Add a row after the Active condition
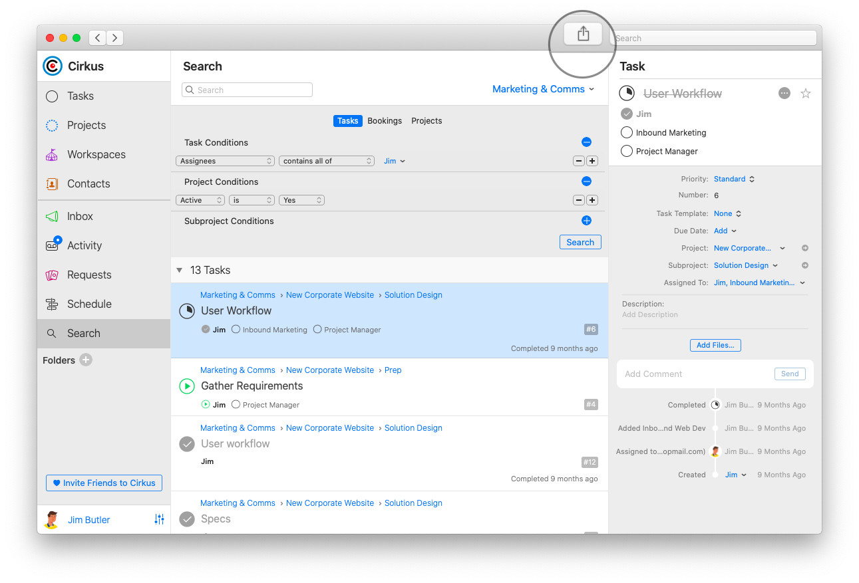This screenshot has width=859, height=583. [x=592, y=200]
